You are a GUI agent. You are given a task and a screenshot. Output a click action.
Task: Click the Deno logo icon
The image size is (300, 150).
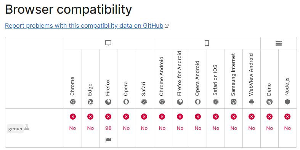(x=270, y=102)
